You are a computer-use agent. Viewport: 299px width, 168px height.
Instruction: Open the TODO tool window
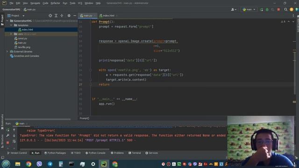tap(76, 153)
